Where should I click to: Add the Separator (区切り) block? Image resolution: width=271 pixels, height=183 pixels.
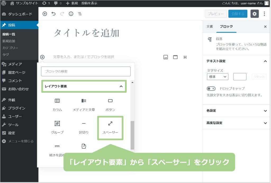[84, 128]
